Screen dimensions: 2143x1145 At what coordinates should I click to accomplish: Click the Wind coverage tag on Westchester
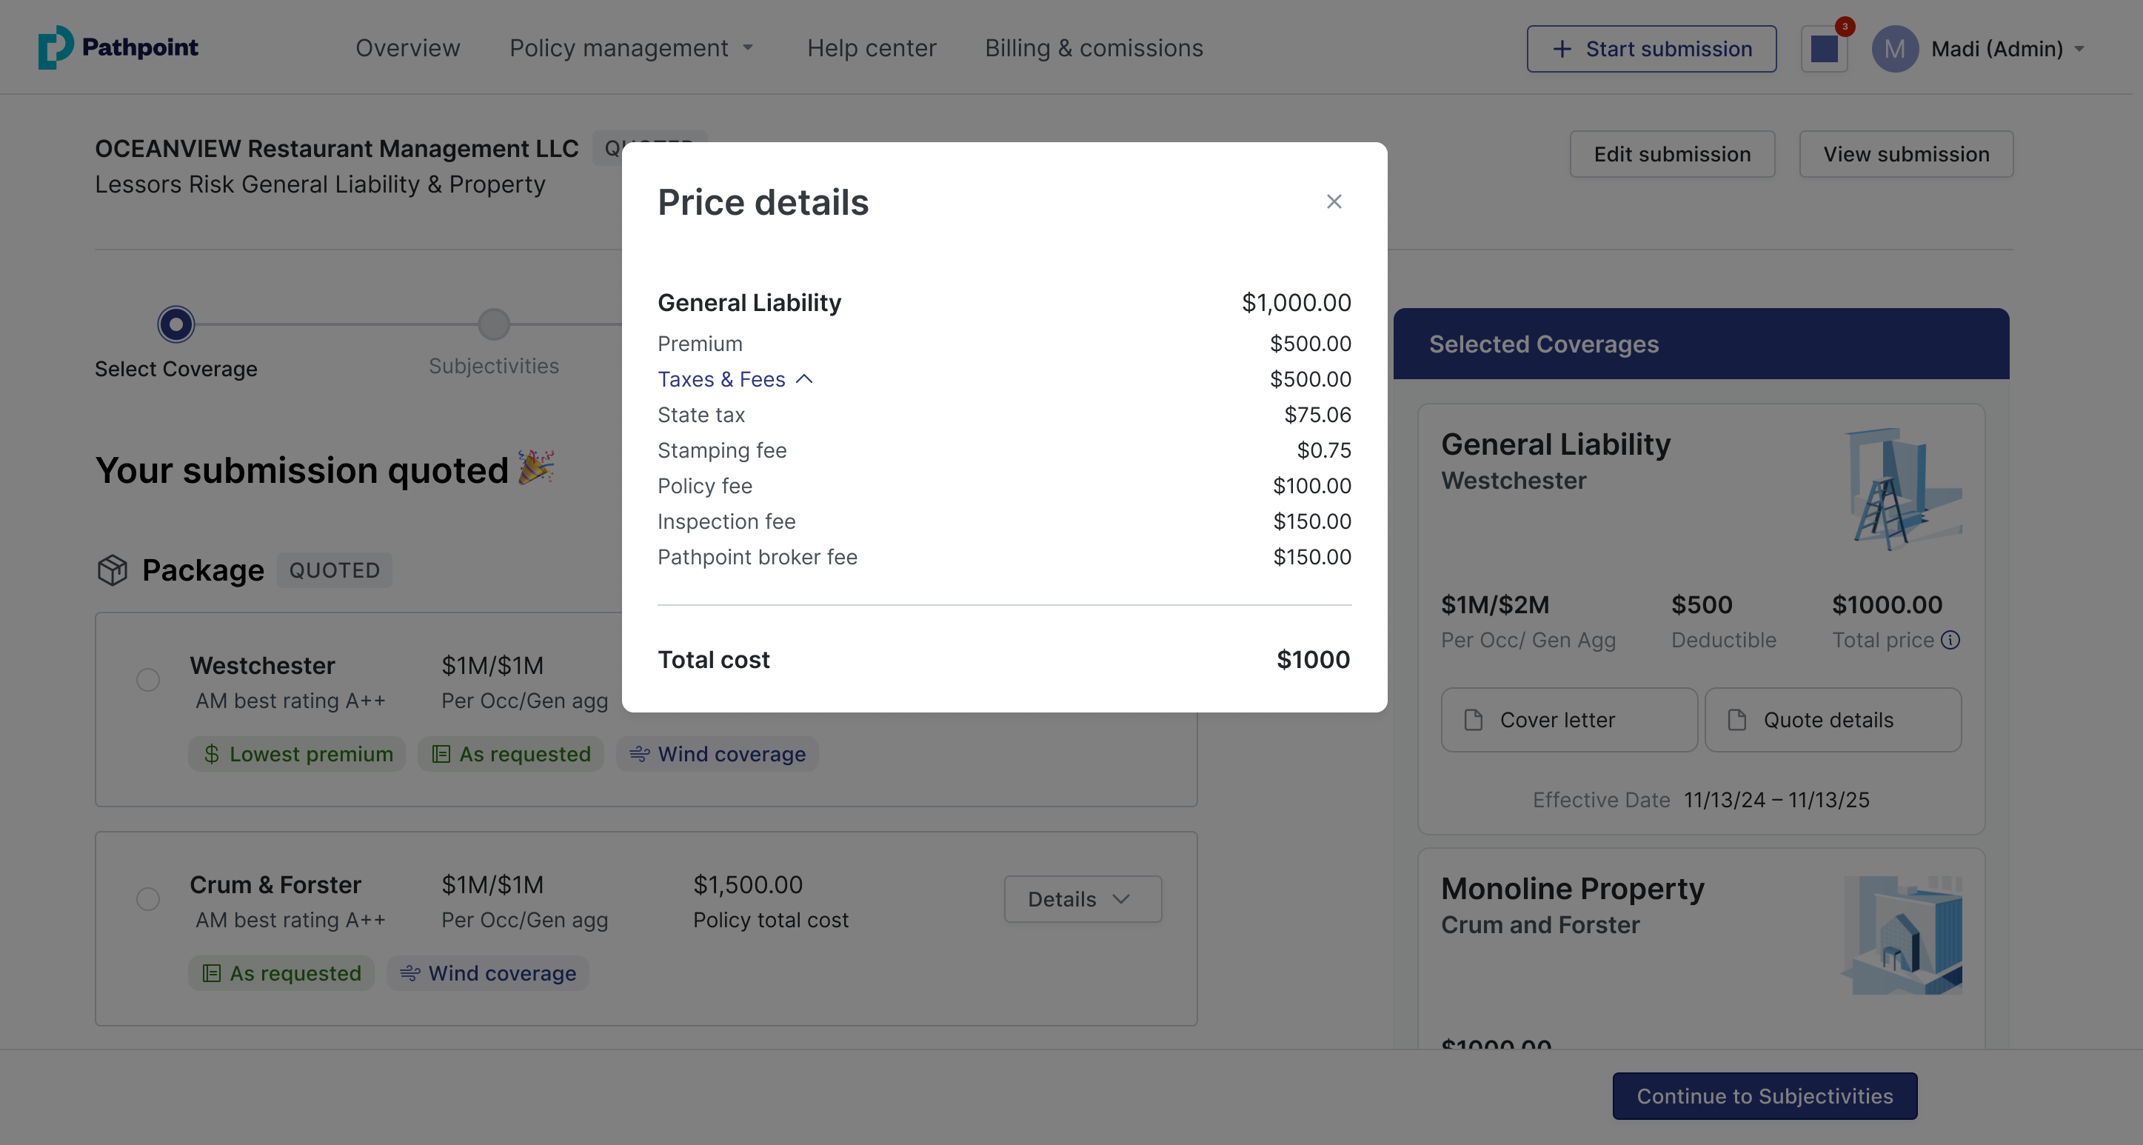[717, 754]
